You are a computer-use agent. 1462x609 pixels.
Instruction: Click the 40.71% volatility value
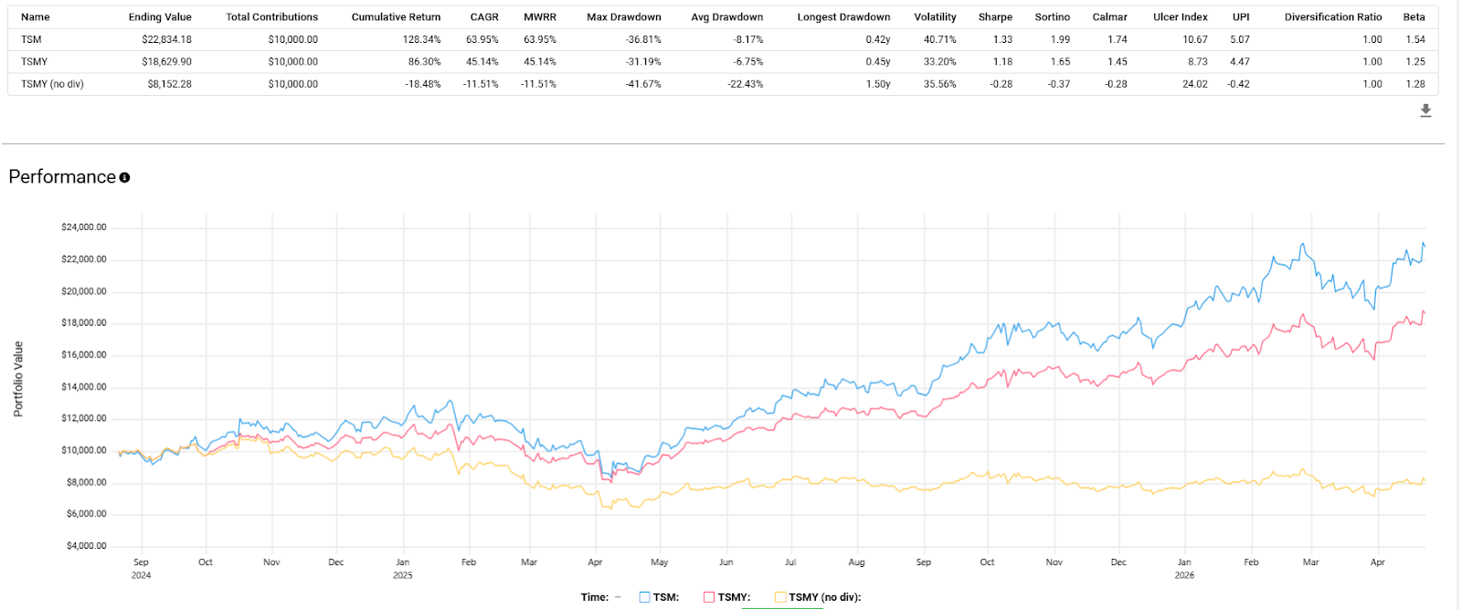click(x=940, y=40)
